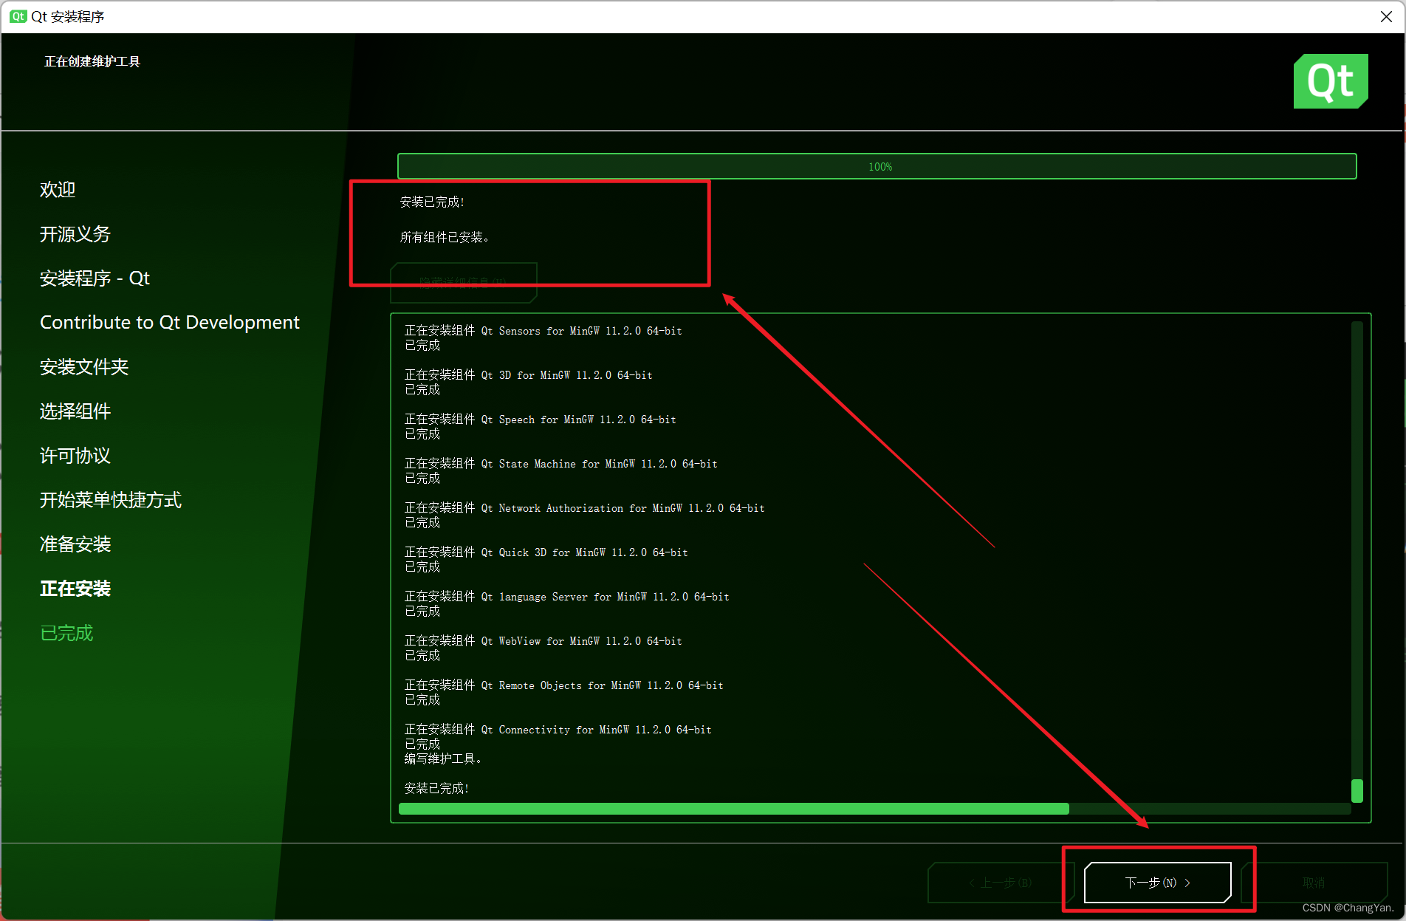This screenshot has width=1406, height=921.
Task: Click the Qt Speech for MinGW log line
Action: click(x=541, y=420)
